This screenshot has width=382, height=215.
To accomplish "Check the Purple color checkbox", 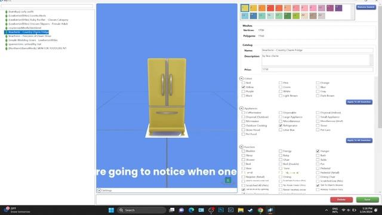I will pyautogui.click(x=244, y=91).
